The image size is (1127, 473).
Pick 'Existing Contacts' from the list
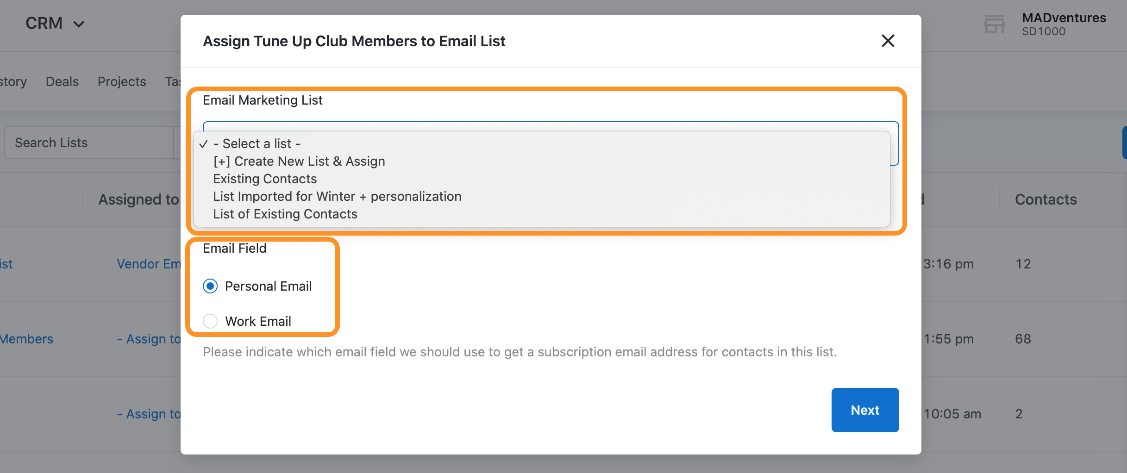pyautogui.click(x=265, y=179)
